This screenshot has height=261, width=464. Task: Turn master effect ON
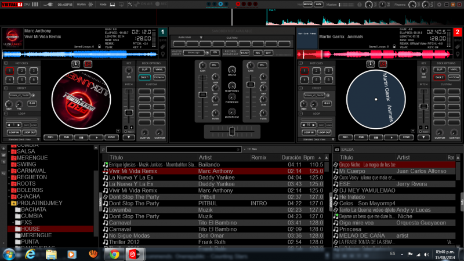pos(215,53)
